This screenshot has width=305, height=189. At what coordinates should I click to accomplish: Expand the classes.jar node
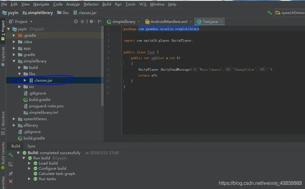tap(25, 80)
